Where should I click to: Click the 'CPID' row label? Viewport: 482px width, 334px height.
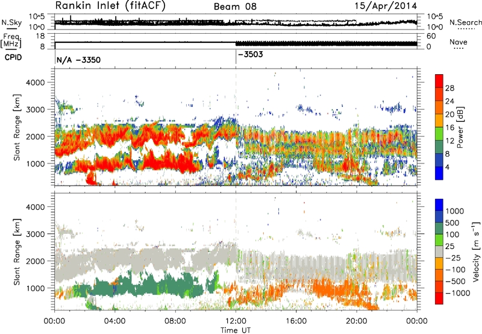pyautogui.click(x=13, y=57)
